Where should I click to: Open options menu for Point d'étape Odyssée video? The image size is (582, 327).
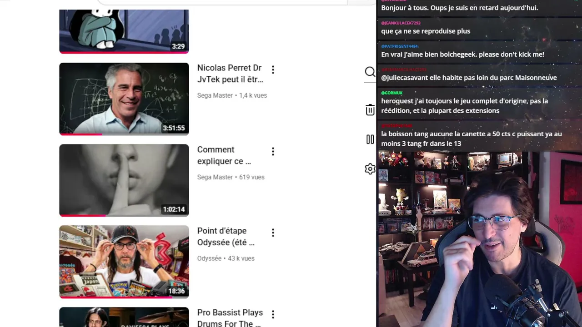coord(273,233)
